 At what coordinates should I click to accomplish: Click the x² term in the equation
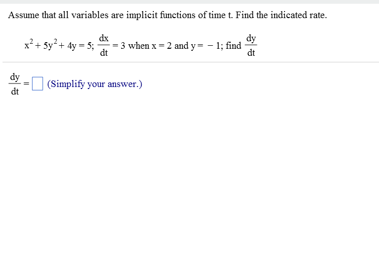coord(29,44)
